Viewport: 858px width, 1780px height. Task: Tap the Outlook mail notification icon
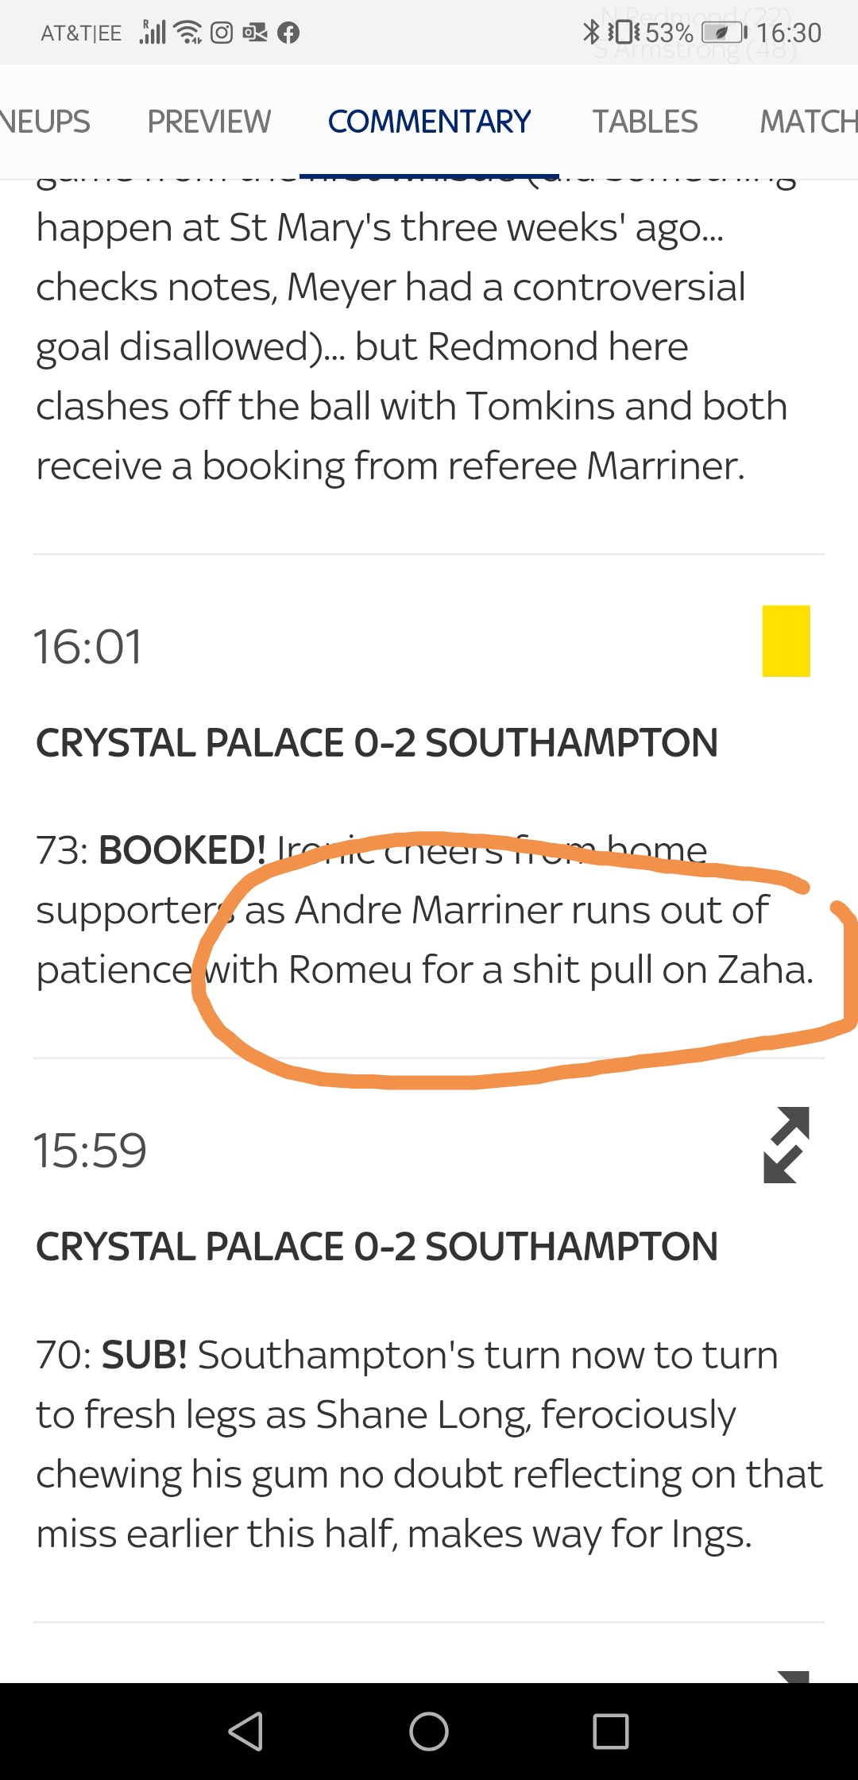(255, 33)
